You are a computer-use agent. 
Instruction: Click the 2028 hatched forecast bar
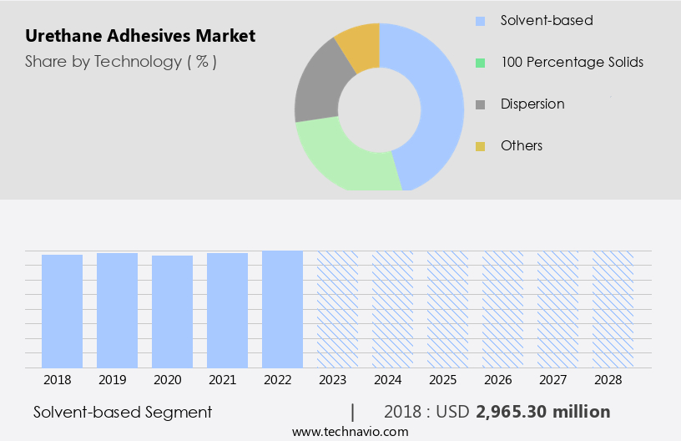[613, 309]
